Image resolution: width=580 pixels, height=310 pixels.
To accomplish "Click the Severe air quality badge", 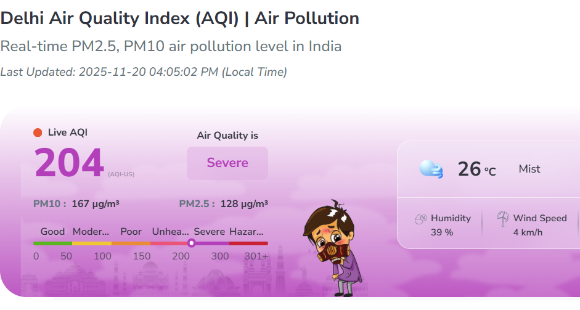I will coord(227,163).
